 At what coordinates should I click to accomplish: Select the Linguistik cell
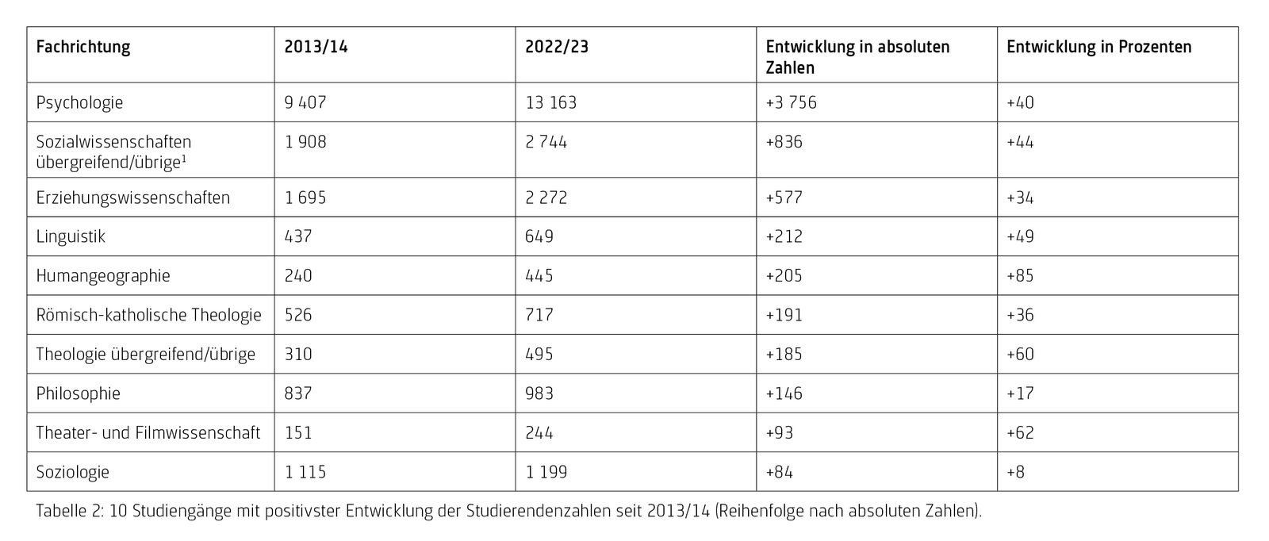tap(71, 236)
